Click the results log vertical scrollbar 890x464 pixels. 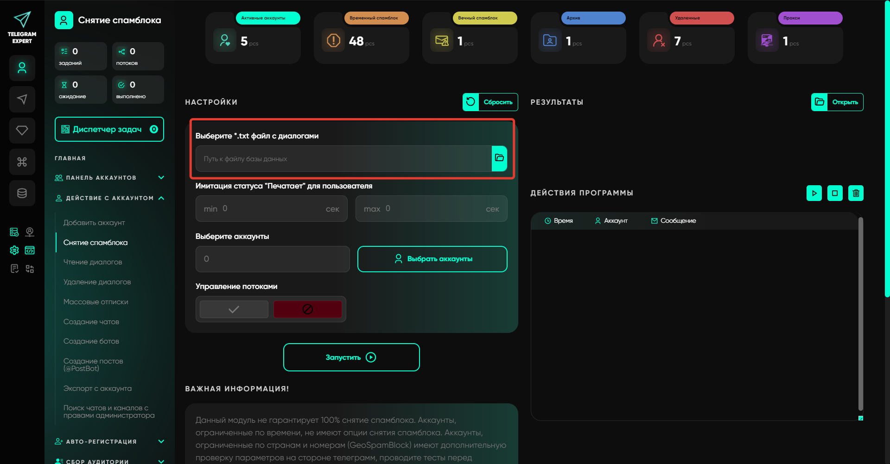click(860, 315)
